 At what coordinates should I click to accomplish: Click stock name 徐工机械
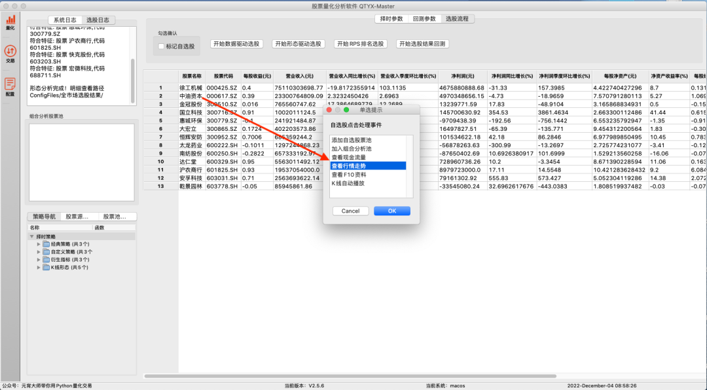(x=190, y=88)
